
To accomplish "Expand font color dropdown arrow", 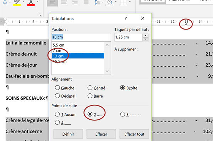I will coord(38,2).
